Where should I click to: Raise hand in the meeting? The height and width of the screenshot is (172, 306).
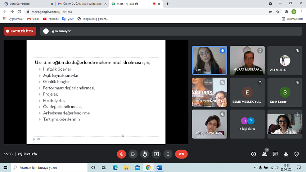[145, 154]
